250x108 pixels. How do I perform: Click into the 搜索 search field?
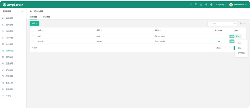coord(223,24)
